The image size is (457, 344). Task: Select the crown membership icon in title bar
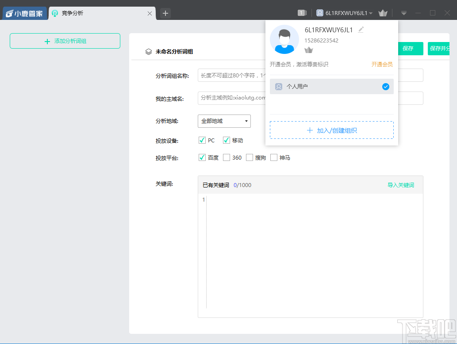coord(383,13)
